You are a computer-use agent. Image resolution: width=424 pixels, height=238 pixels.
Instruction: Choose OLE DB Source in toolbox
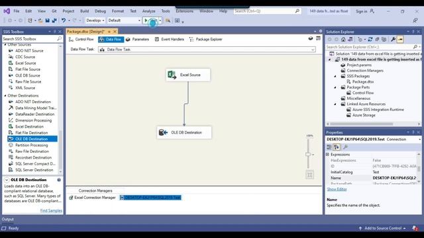point(28,75)
